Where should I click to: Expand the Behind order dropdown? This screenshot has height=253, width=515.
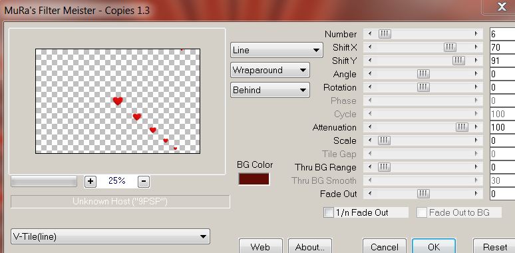click(x=270, y=90)
